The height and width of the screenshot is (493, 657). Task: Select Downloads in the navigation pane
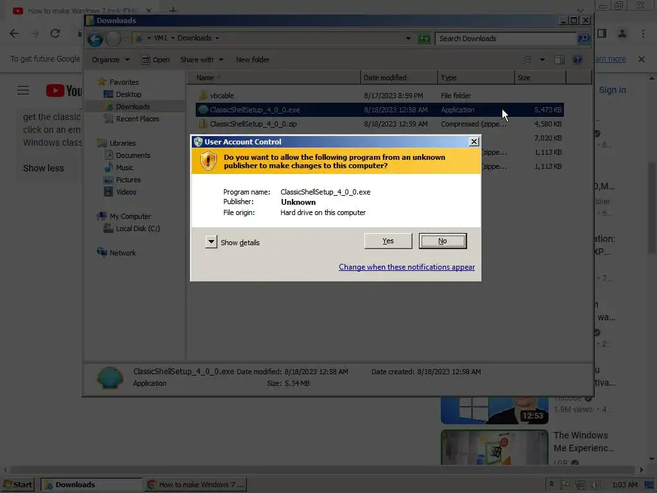pyautogui.click(x=133, y=107)
